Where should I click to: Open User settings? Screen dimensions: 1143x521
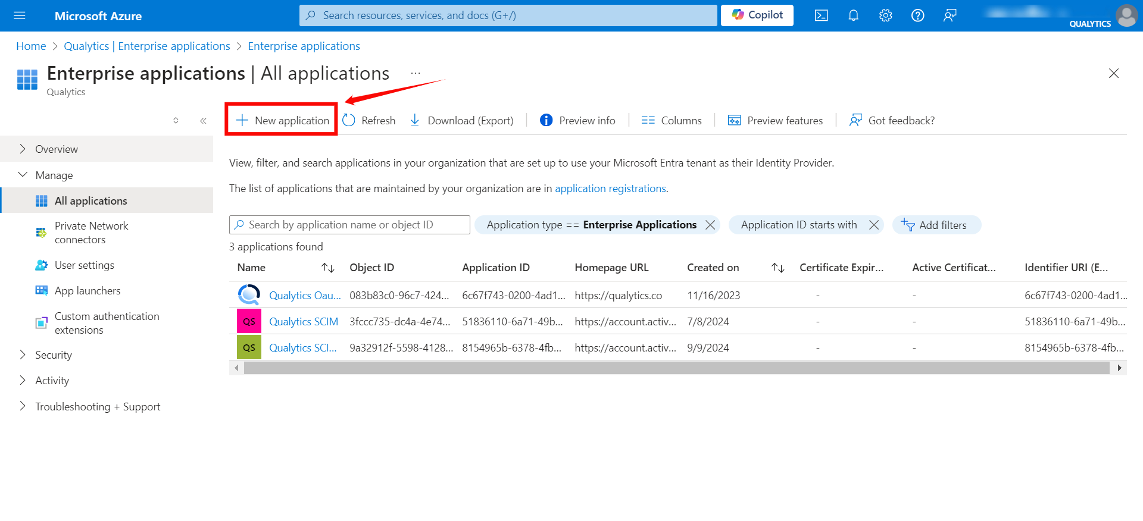pyautogui.click(x=107, y=265)
